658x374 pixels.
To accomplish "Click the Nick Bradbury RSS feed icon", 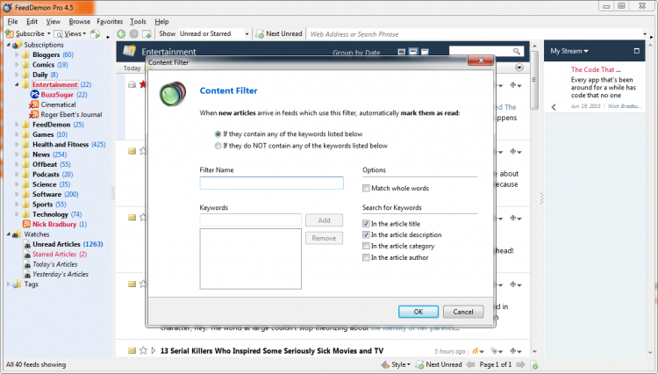I will point(26,224).
